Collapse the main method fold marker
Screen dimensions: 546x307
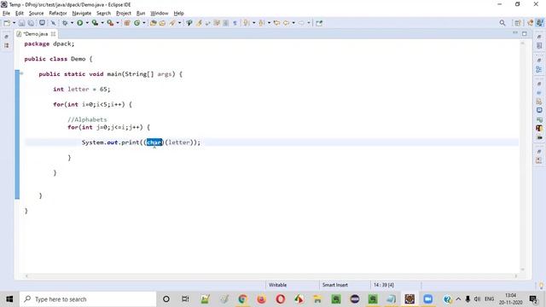pos(21,73)
